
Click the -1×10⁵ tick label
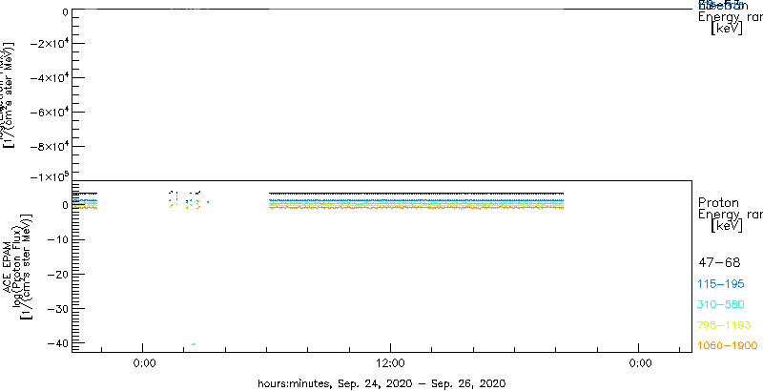[49, 176]
